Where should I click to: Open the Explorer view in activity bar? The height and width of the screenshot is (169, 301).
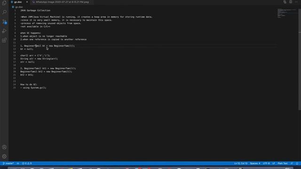[x=4, y=3]
